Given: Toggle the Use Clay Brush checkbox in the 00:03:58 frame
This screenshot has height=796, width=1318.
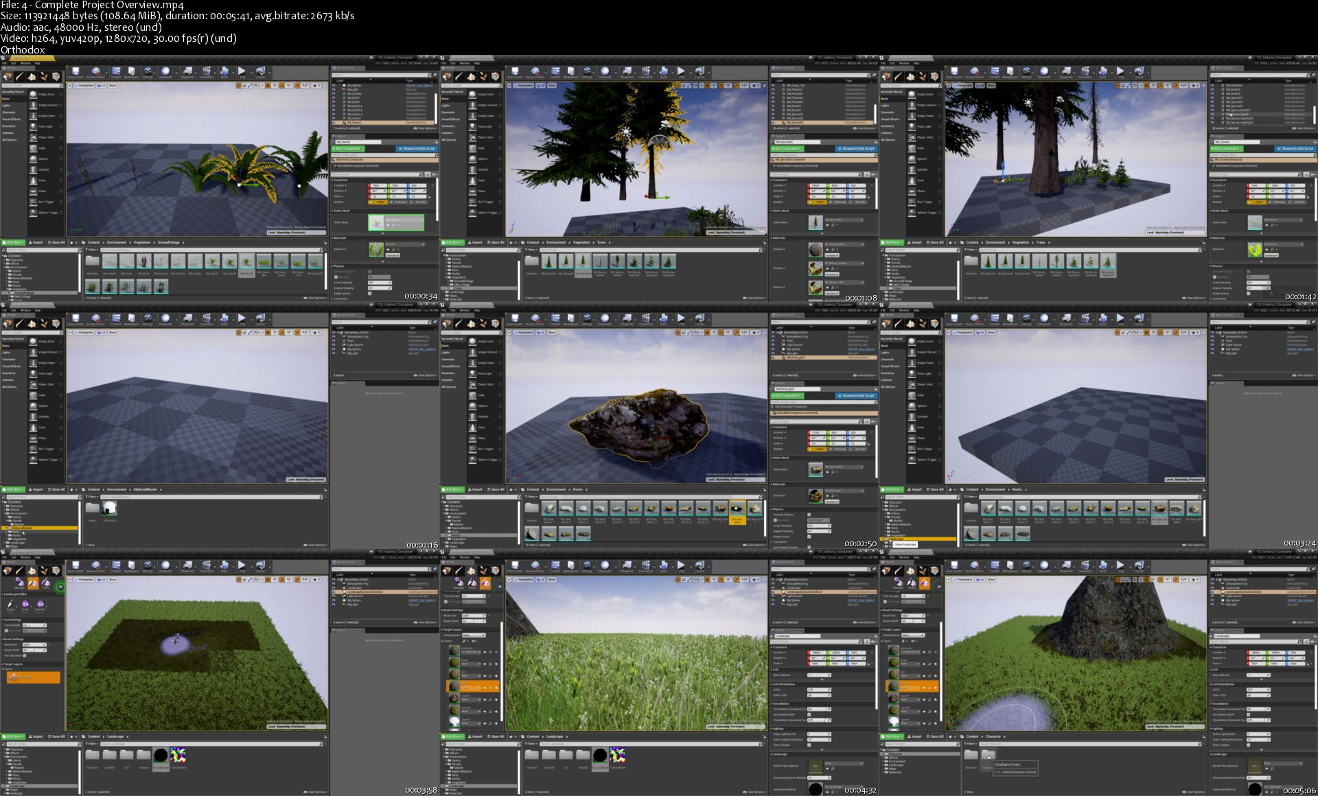Looking at the screenshot, I should (x=25, y=655).
